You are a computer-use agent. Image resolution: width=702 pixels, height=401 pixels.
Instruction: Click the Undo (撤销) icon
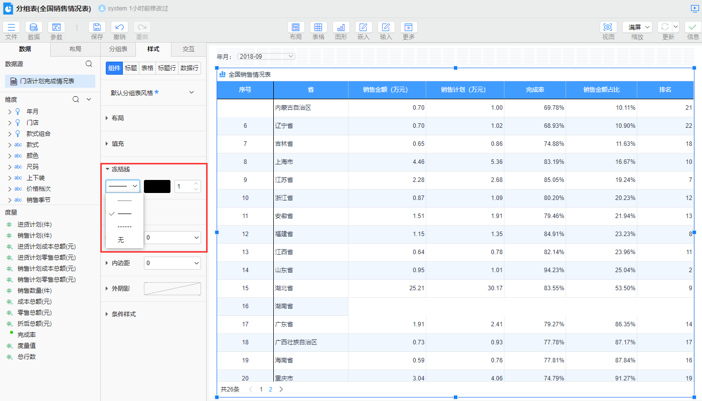[x=119, y=28]
